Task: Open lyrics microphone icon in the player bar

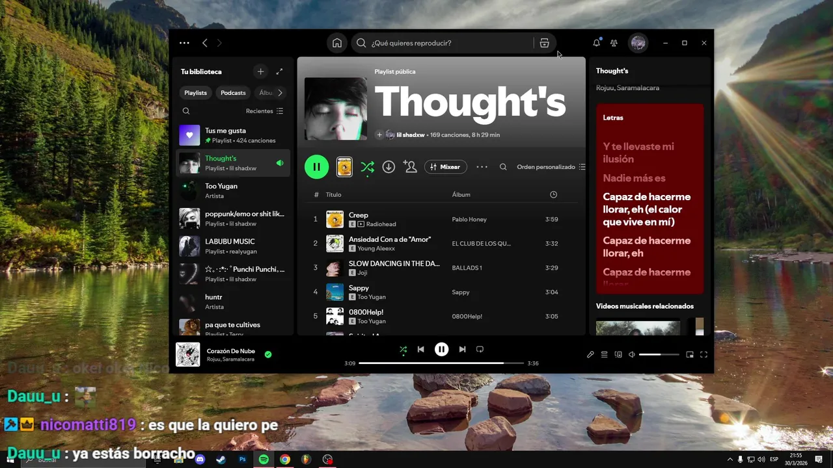Action: [x=590, y=355]
